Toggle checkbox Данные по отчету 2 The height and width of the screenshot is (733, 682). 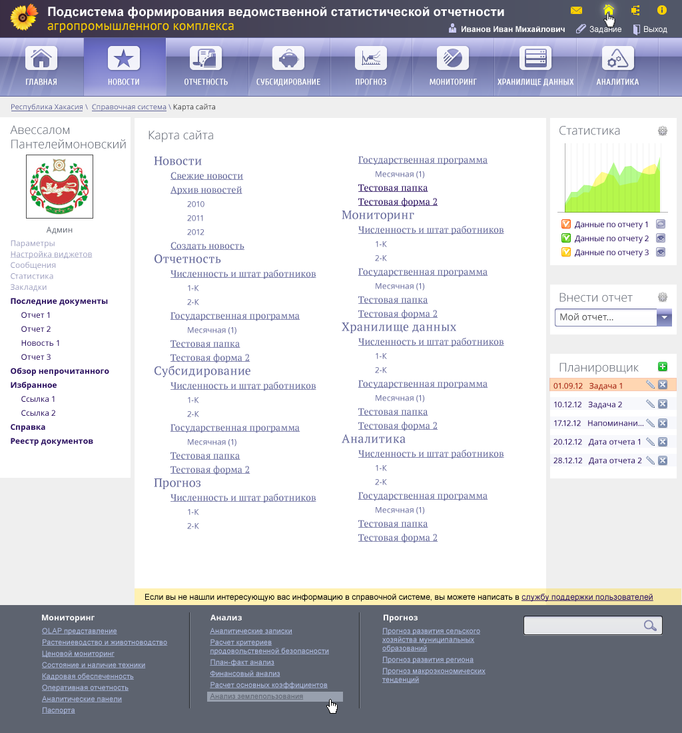tap(565, 238)
